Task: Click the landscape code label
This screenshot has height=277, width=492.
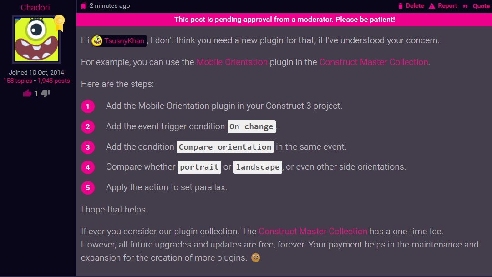Action: 258,167
